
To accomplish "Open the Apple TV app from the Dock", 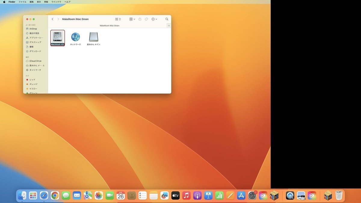I will pyautogui.click(x=176, y=196).
